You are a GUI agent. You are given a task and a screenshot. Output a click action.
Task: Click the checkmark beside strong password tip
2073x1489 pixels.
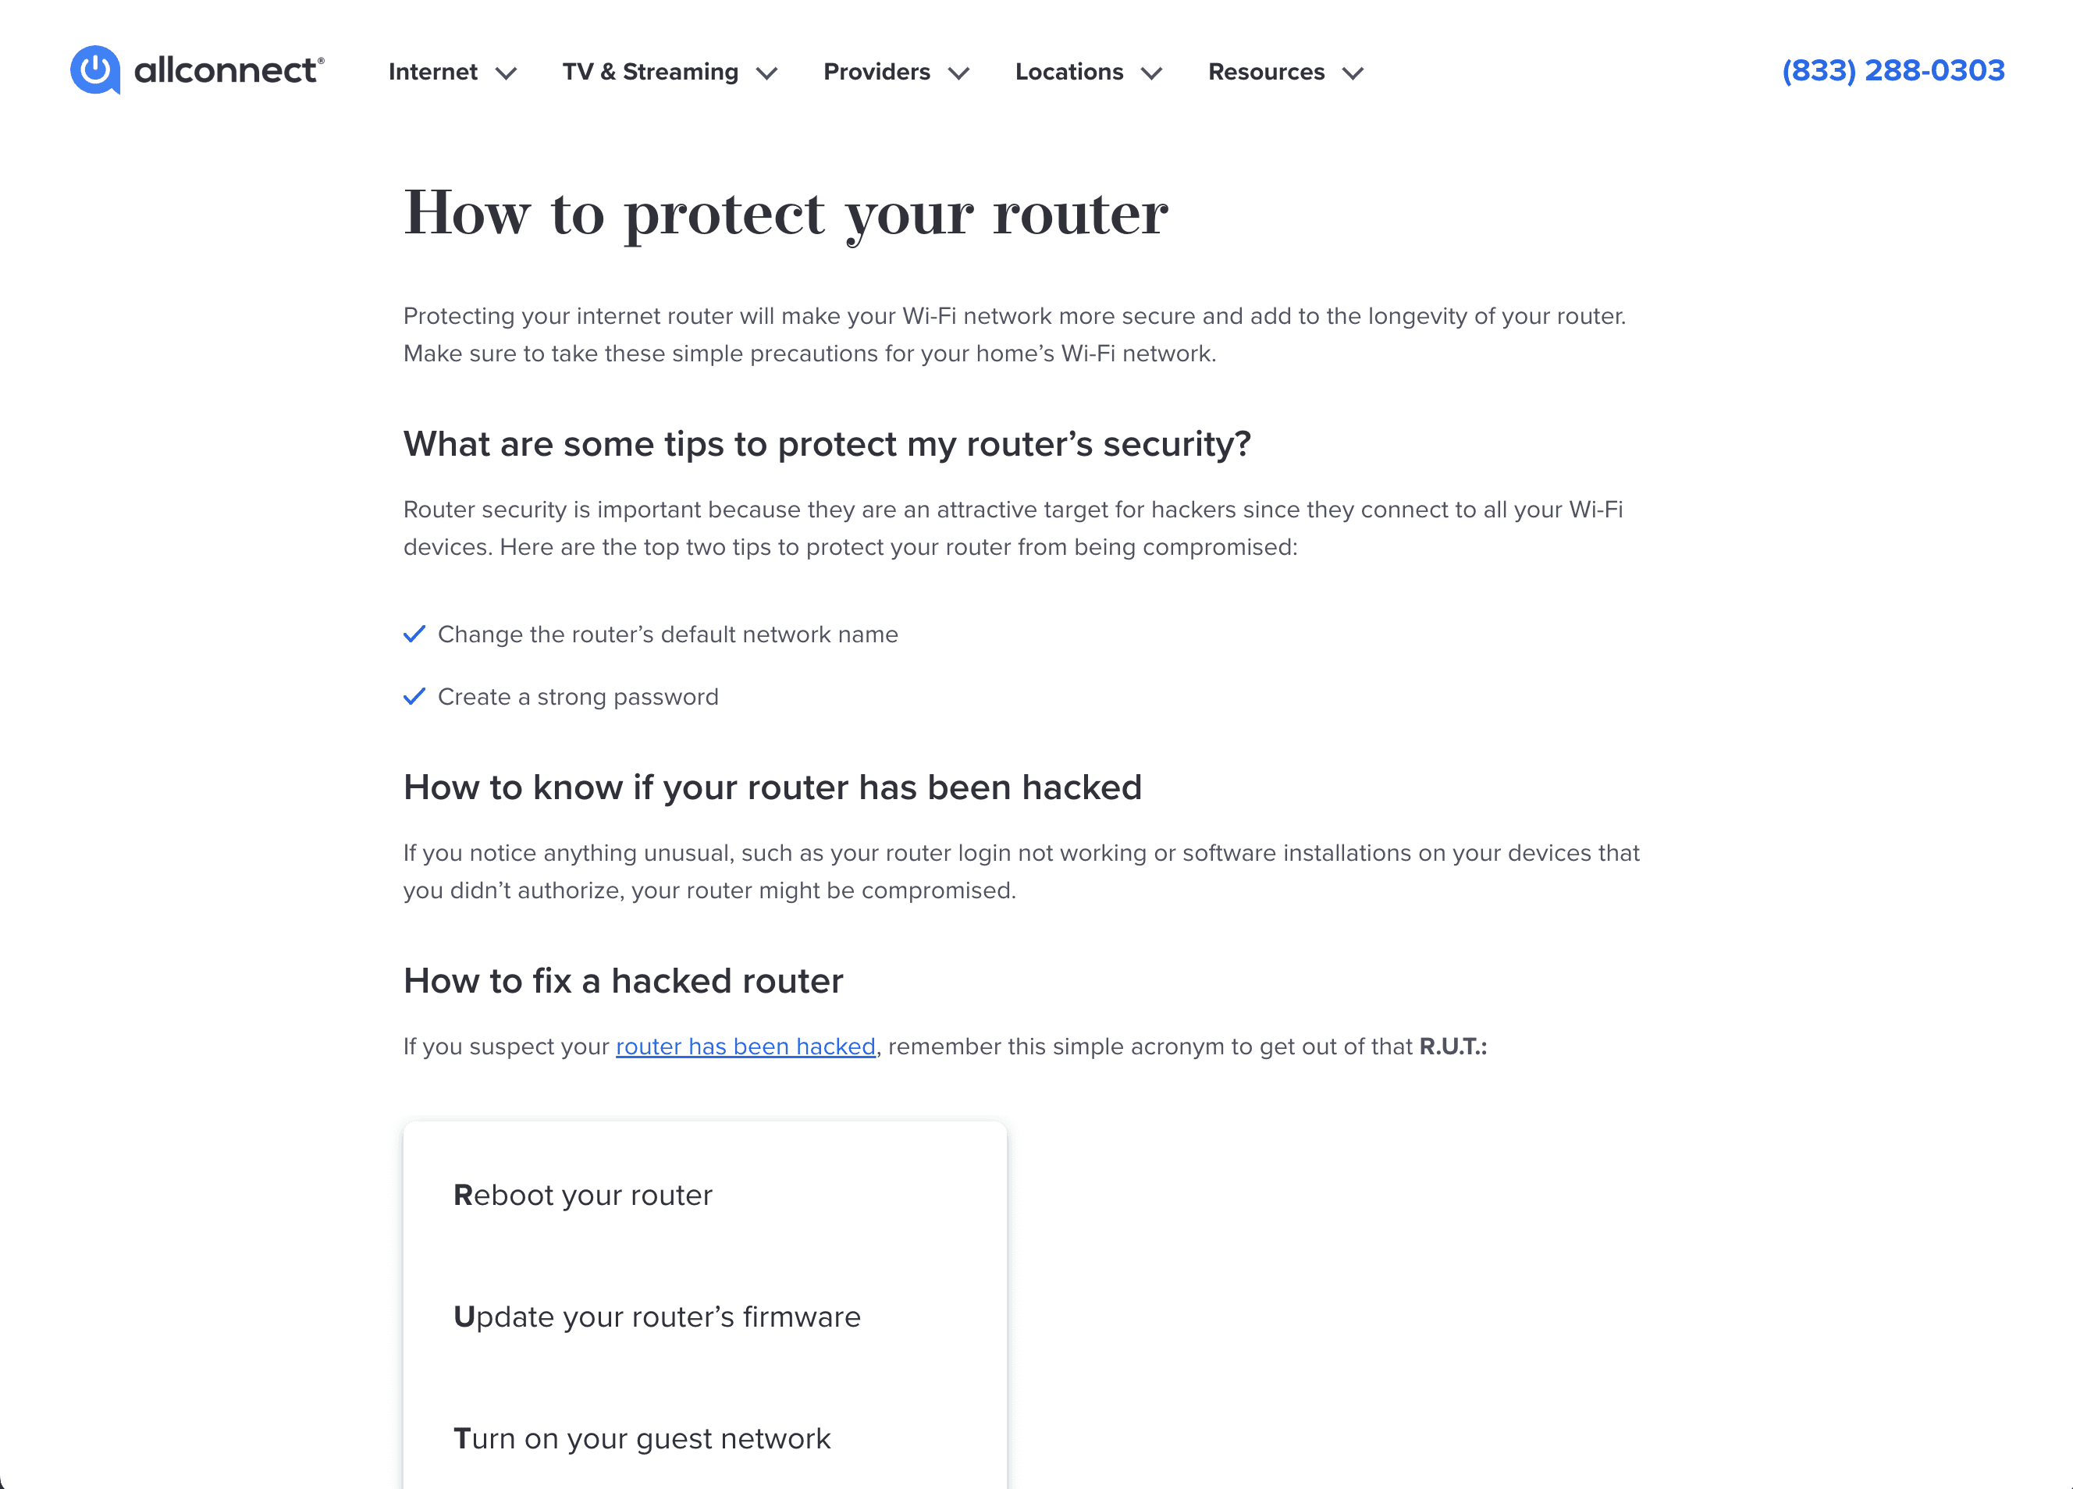tap(415, 695)
